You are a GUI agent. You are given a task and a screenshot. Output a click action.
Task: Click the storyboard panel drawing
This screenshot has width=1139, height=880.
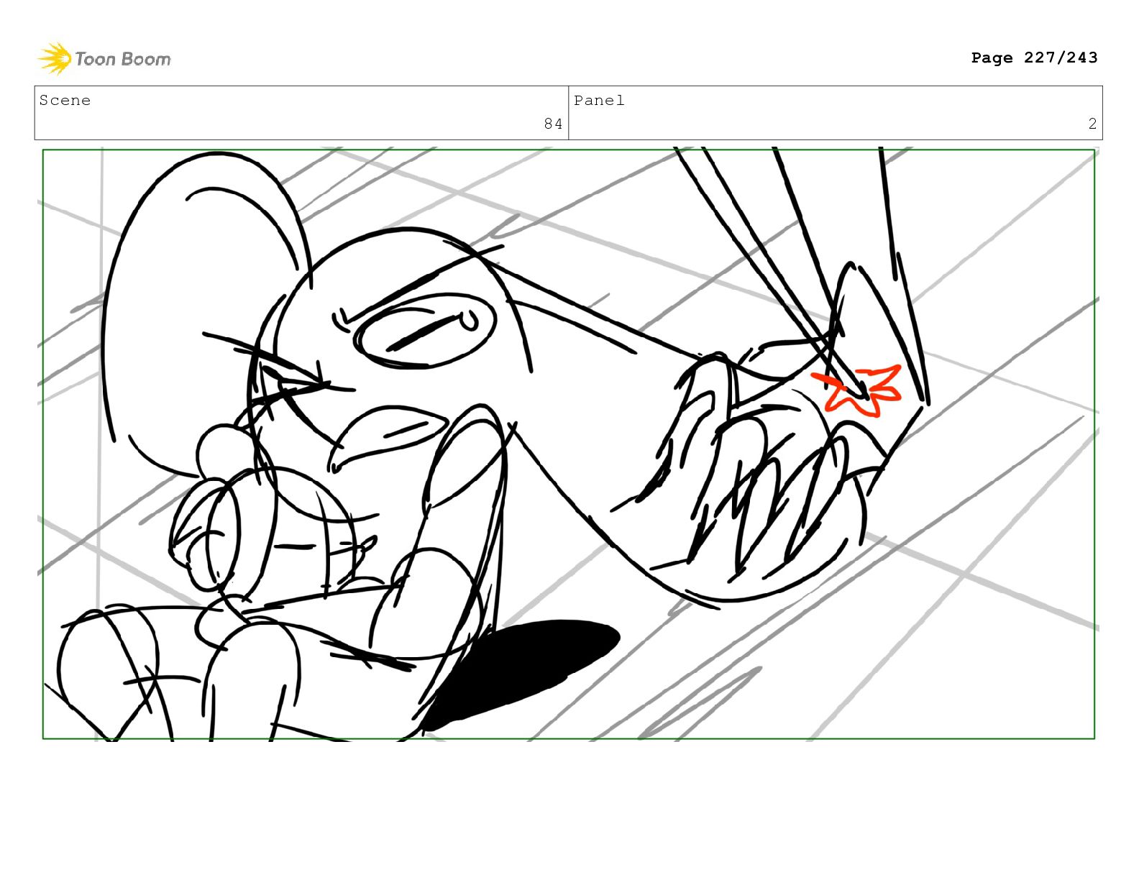pyautogui.click(x=568, y=444)
